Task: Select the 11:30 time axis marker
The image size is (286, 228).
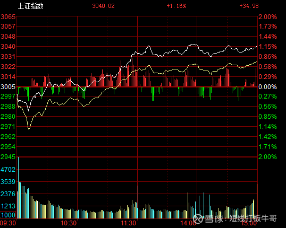Action: (129, 223)
